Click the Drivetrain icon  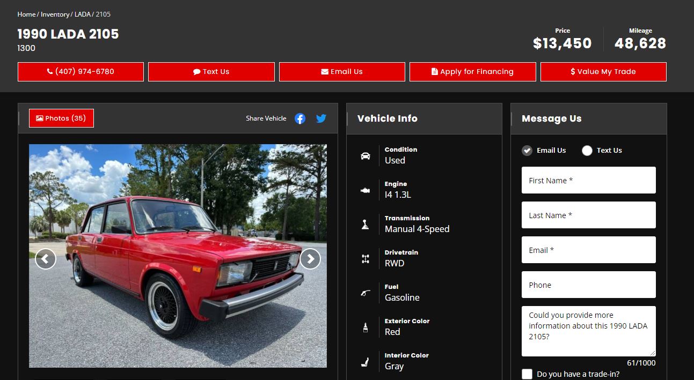tap(366, 259)
